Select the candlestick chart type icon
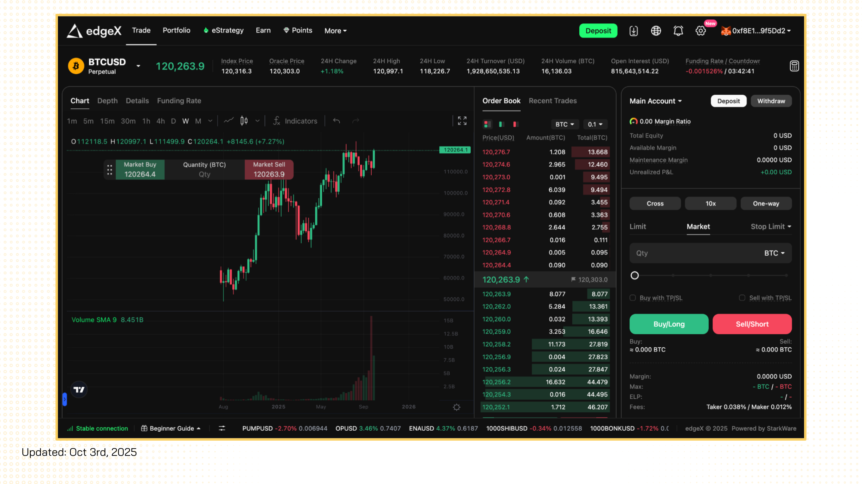Viewport: 862px width, 484px height. coord(244,121)
